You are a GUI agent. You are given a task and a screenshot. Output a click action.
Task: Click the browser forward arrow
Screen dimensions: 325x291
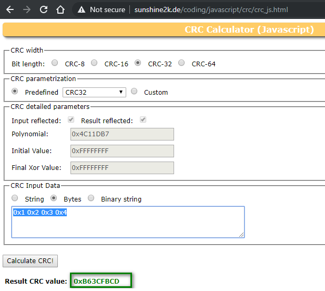pyautogui.click(x=27, y=9)
